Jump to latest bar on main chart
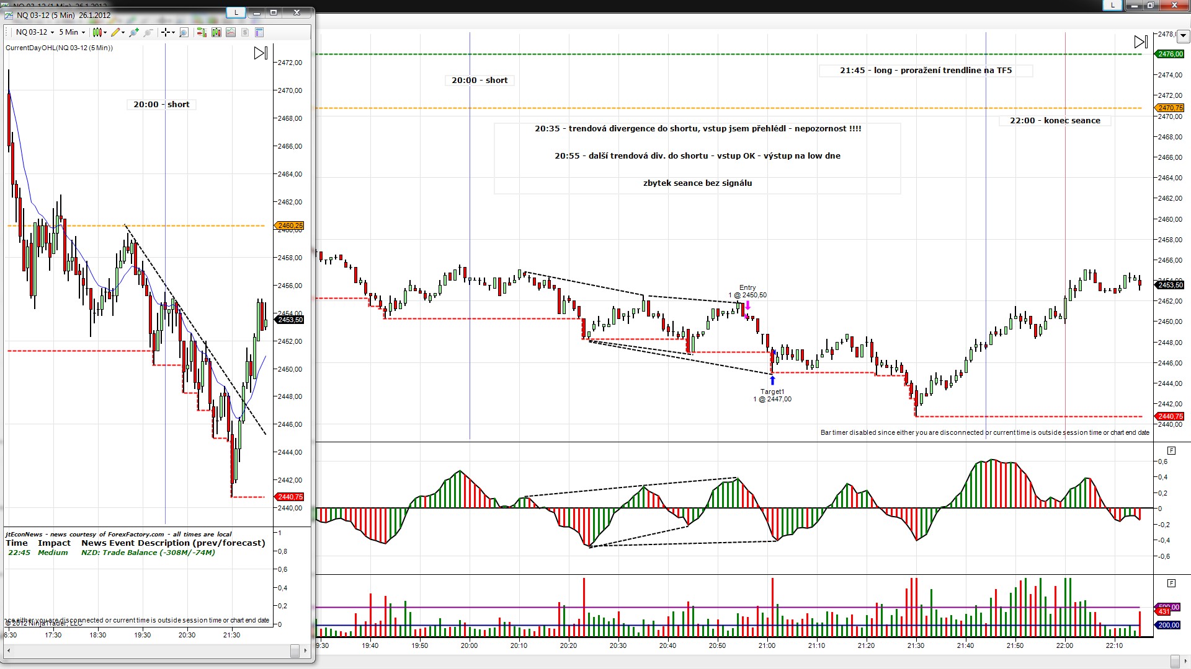Screen dimensions: 1191x669 point(1141,42)
